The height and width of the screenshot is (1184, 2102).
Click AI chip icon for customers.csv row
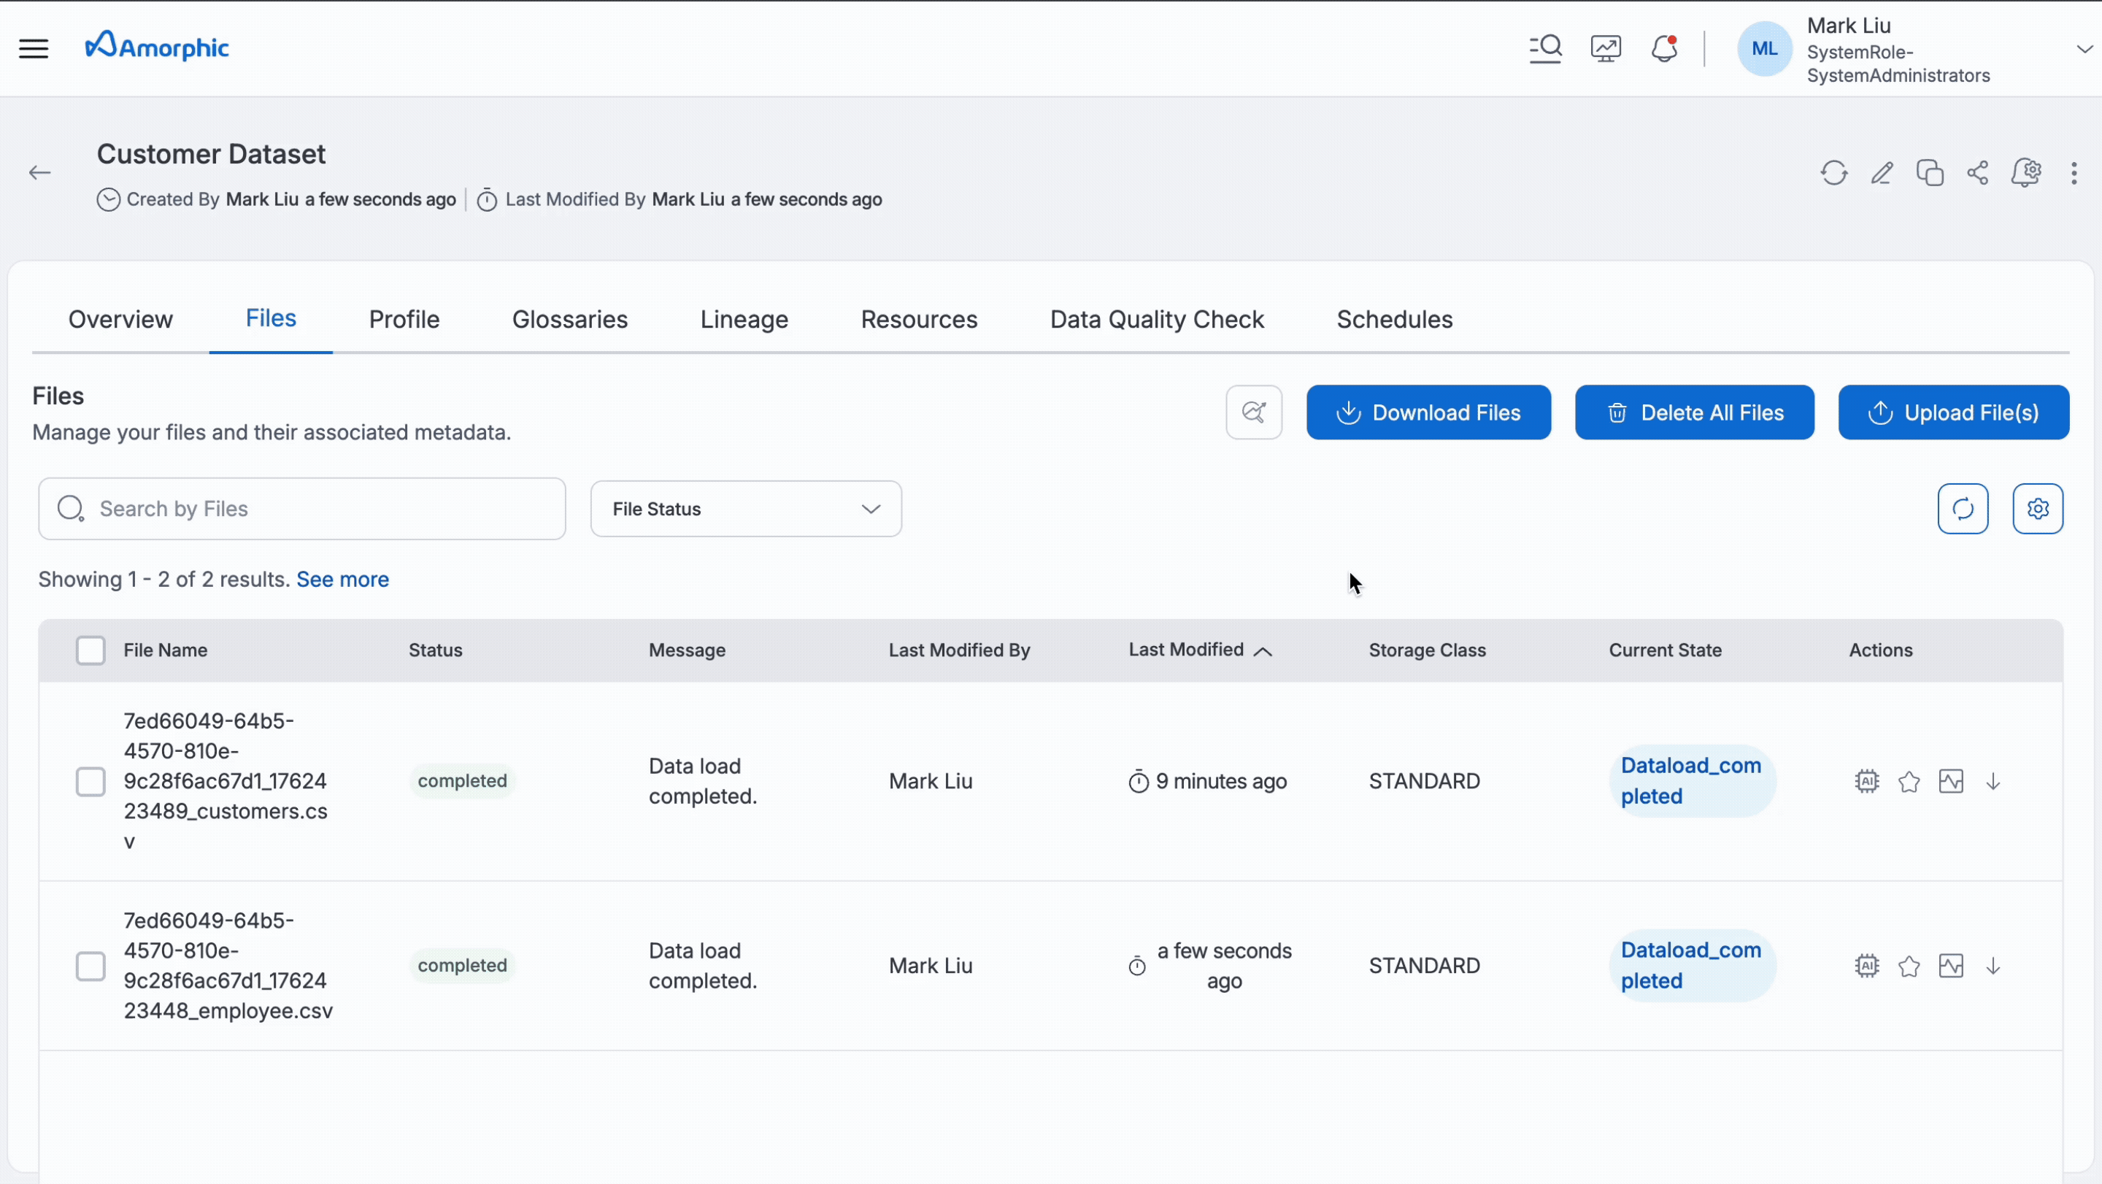(1866, 782)
